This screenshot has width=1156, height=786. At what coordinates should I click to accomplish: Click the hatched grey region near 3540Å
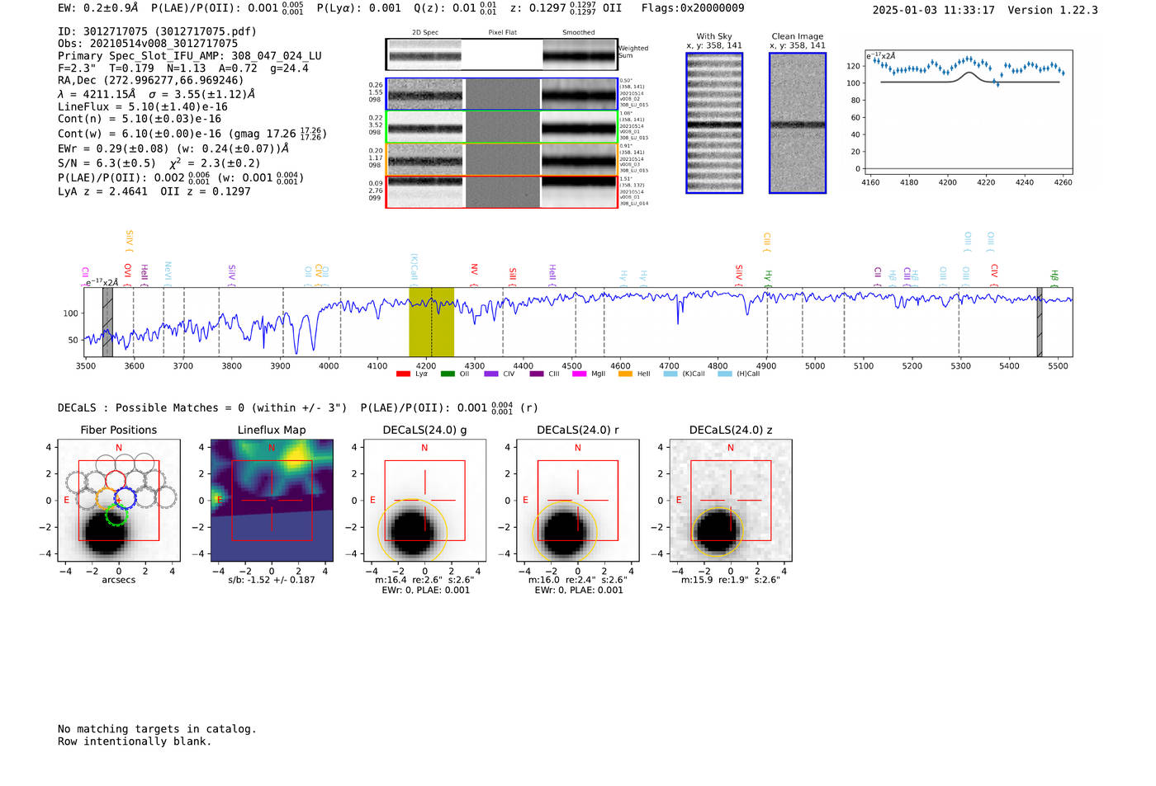pos(107,322)
